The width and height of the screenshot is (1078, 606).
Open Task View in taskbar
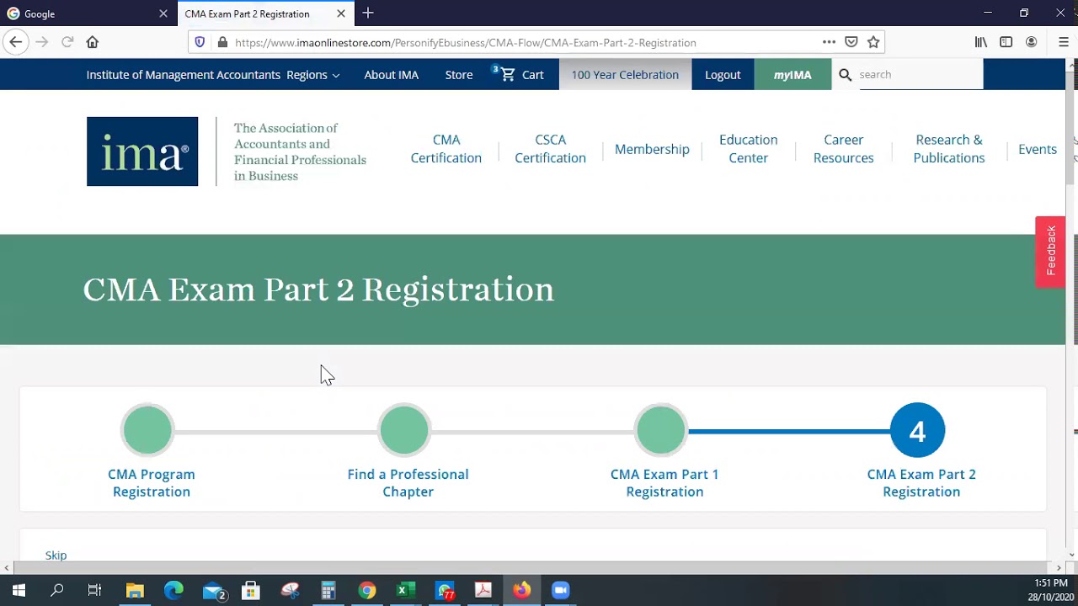coord(94,590)
